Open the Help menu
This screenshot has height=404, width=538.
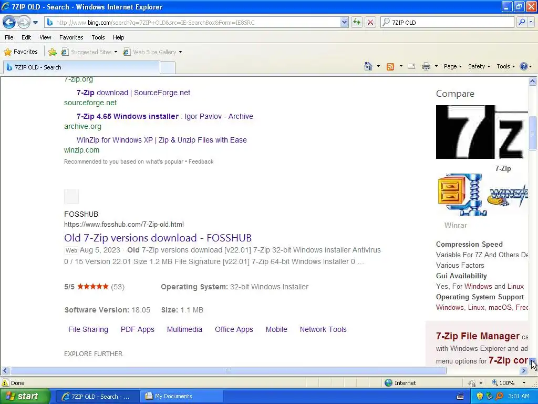click(118, 37)
